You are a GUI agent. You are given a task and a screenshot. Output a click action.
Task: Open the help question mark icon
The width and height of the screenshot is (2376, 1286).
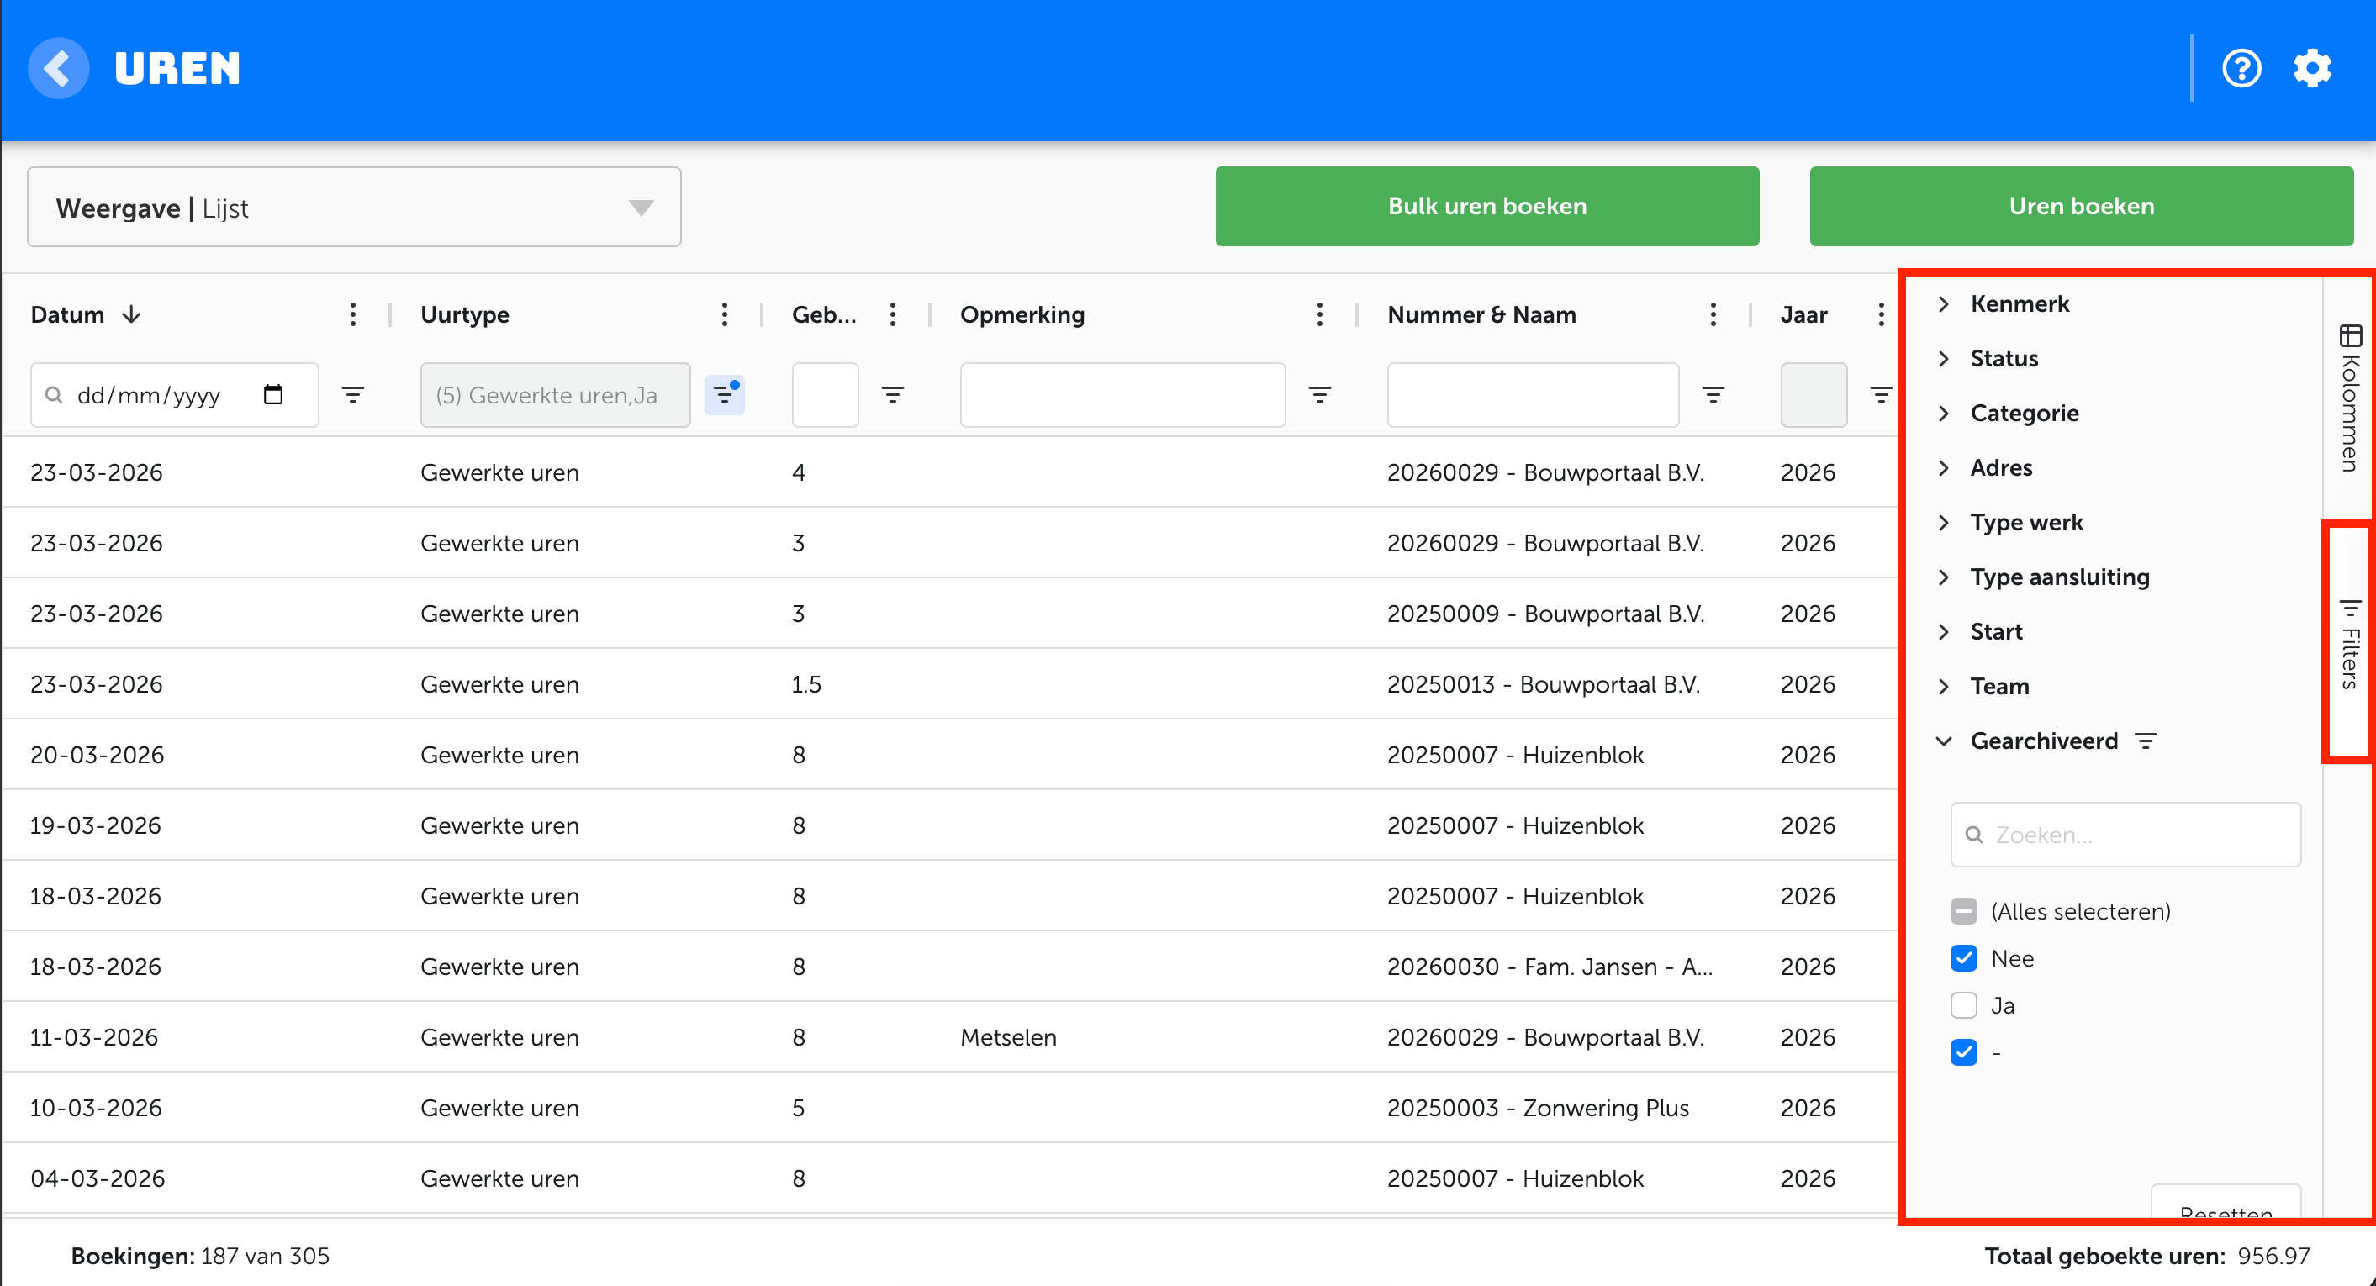tap(2241, 68)
